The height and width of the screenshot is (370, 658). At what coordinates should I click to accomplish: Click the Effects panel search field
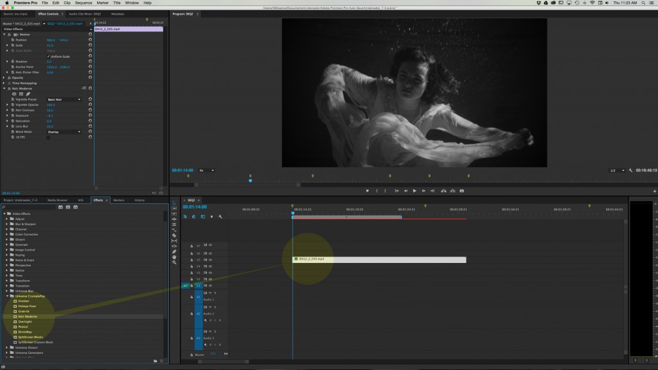pos(28,207)
